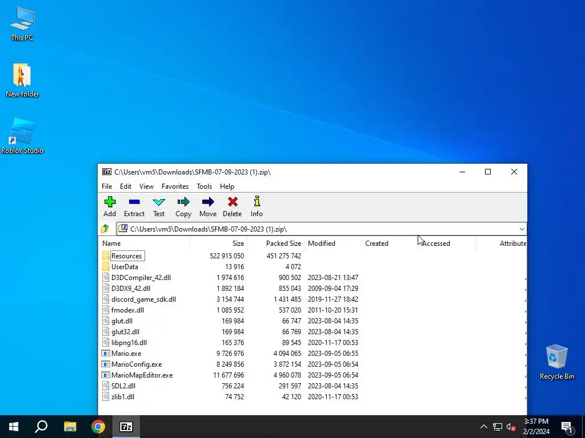Sort by the Name column header
This screenshot has height=438, width=585.
pyautogui.click(x=145, y=243)
